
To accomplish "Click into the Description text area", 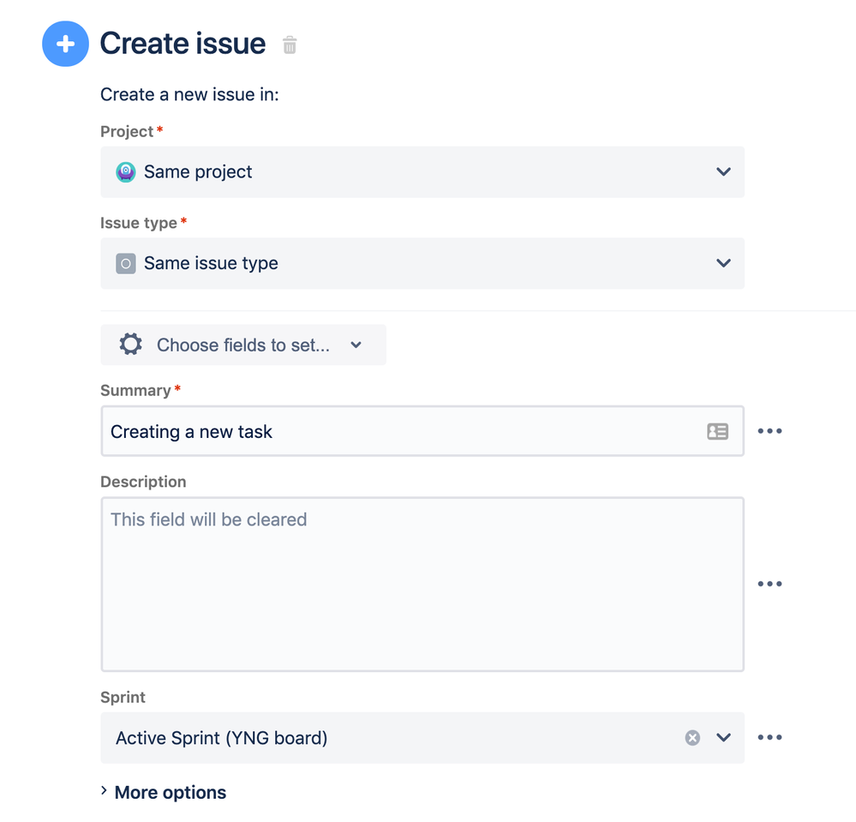I will pos(422,584).
